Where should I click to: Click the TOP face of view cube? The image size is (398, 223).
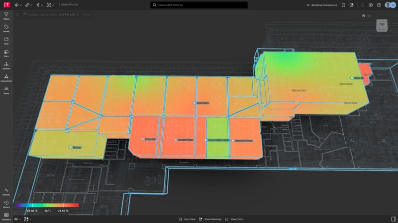click(382, 24)
